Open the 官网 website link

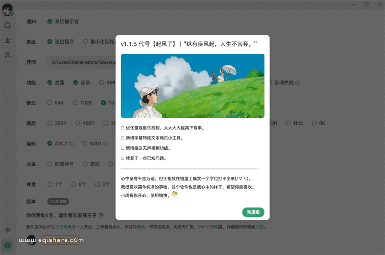212,227
